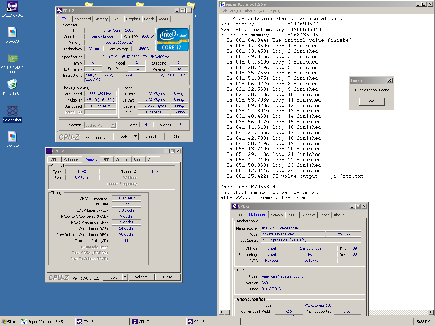
Task: Switch to first CPU-Z taskbar item
Action: tap(102, 322)
